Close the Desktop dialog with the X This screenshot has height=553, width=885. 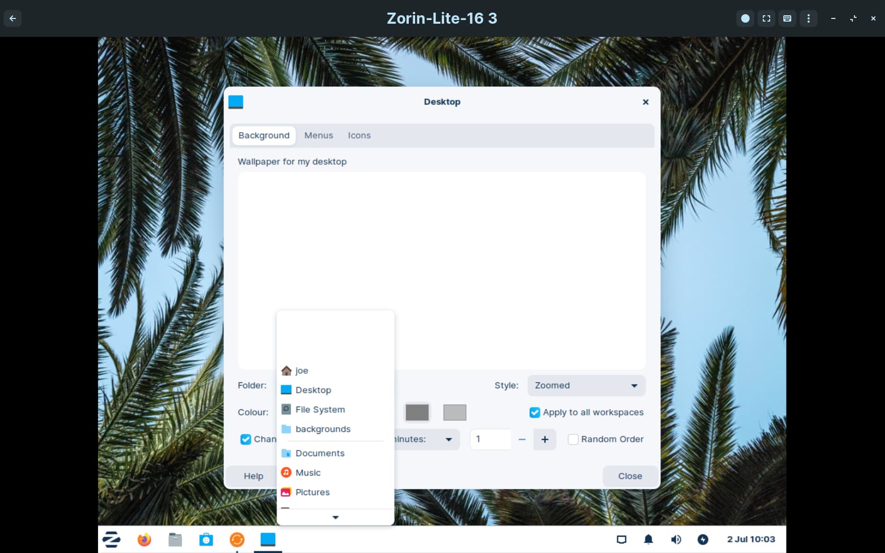tap(646, 102)
